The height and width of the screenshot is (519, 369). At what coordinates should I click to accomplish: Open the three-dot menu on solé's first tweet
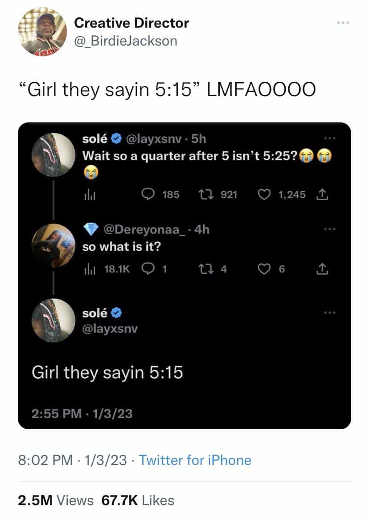tap(330, 138)
